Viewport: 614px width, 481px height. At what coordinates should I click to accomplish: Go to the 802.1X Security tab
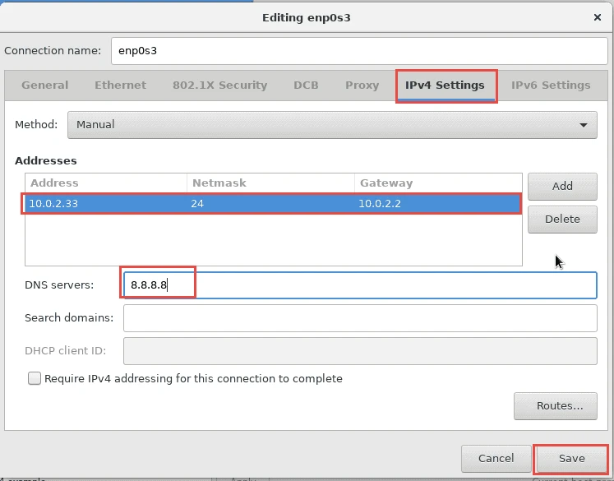(219, 85)
